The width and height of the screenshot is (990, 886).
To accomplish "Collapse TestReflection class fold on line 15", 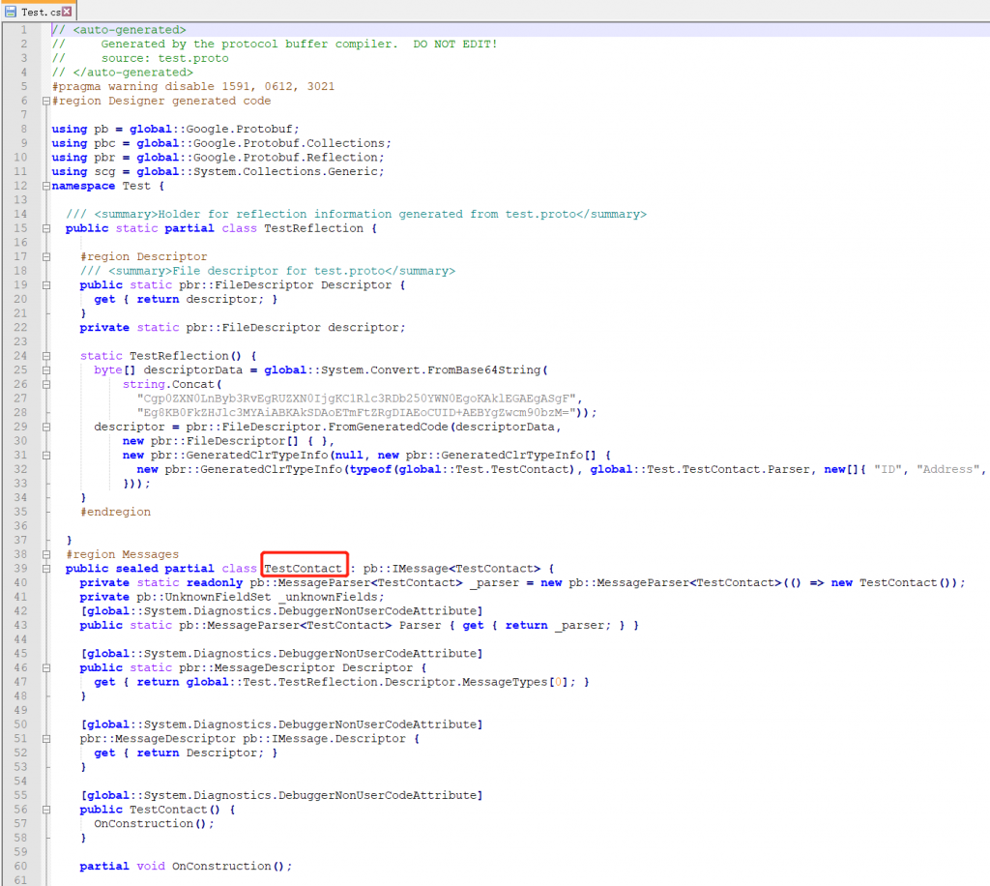I will point(46,228).
